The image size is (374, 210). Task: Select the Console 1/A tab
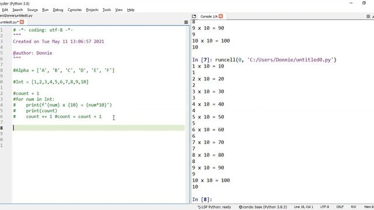pos(209,16)
